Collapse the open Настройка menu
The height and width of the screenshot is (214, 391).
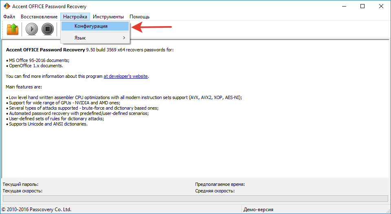pyautogui.click(x=75, y=17)
